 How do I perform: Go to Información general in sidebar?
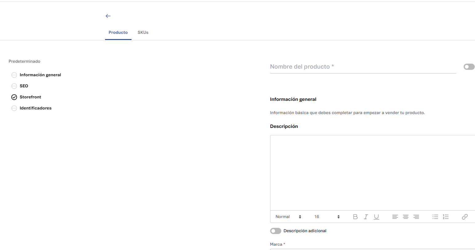pos(40,75)
